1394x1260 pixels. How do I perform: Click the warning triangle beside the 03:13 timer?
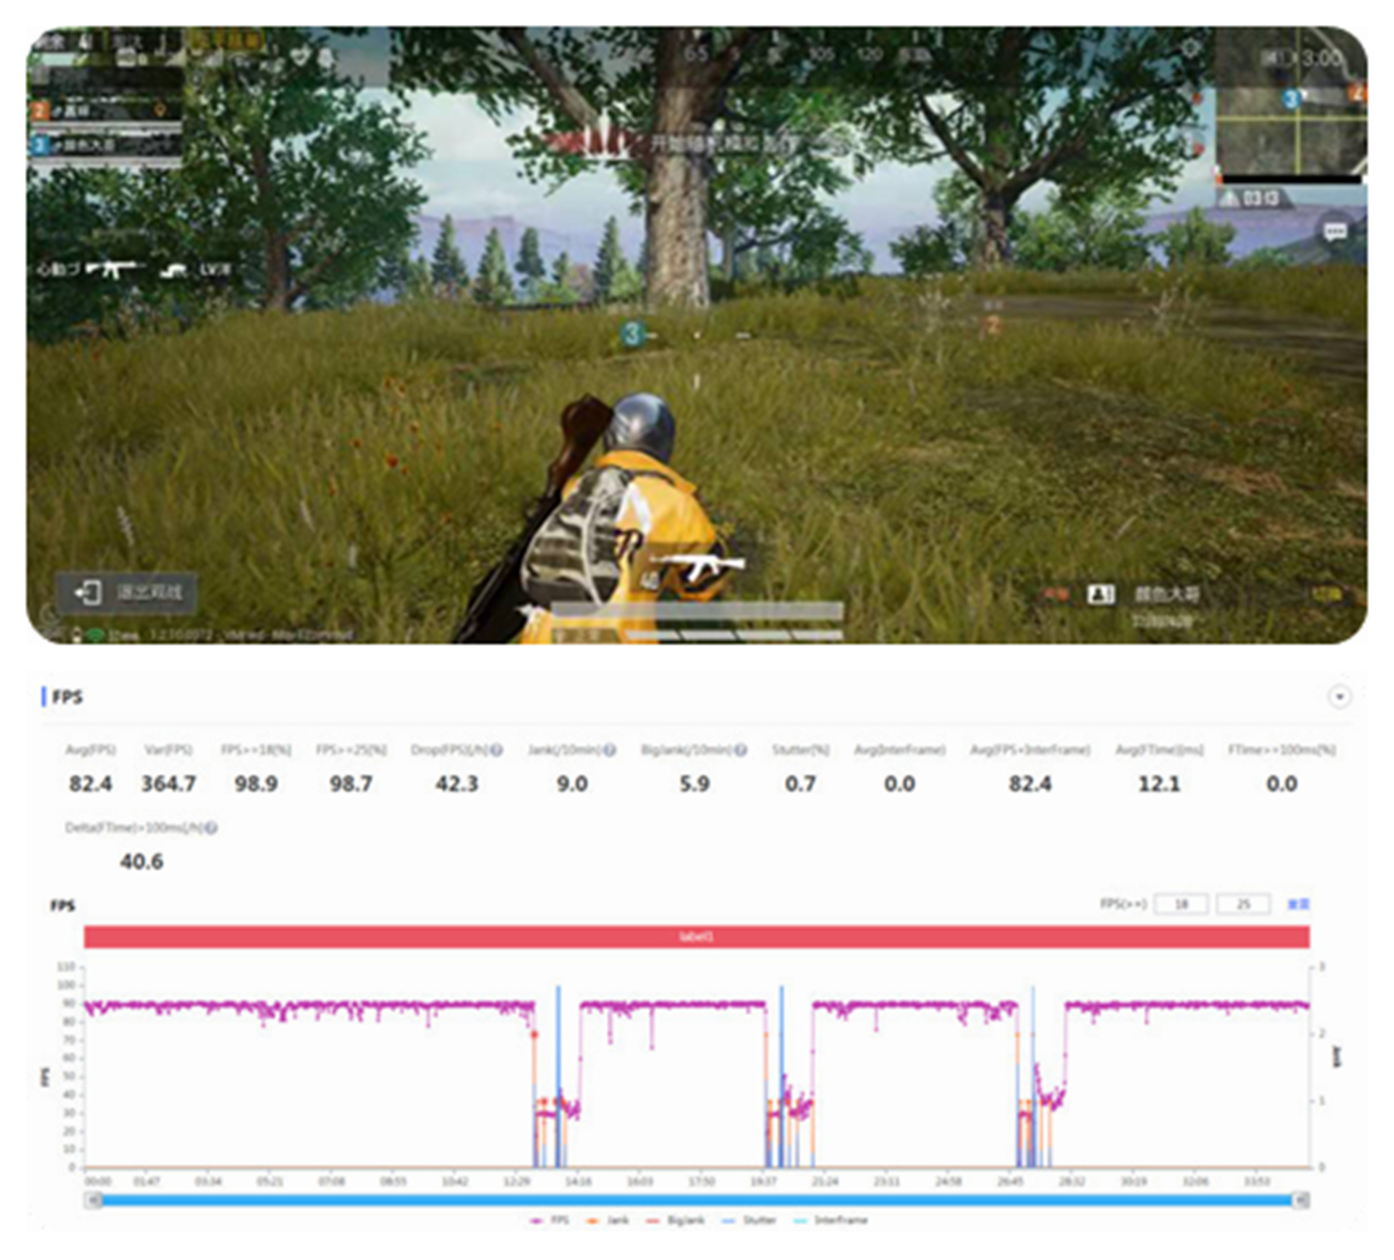click(1229, 198)
